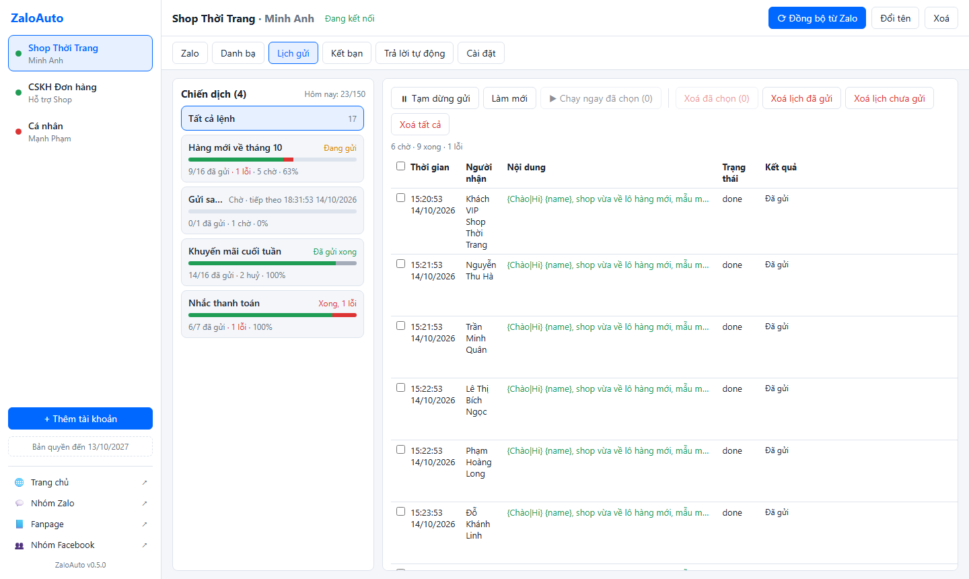969x579 pixels.
Task: Click the Đổi tên button
Action: pos(896,18)
